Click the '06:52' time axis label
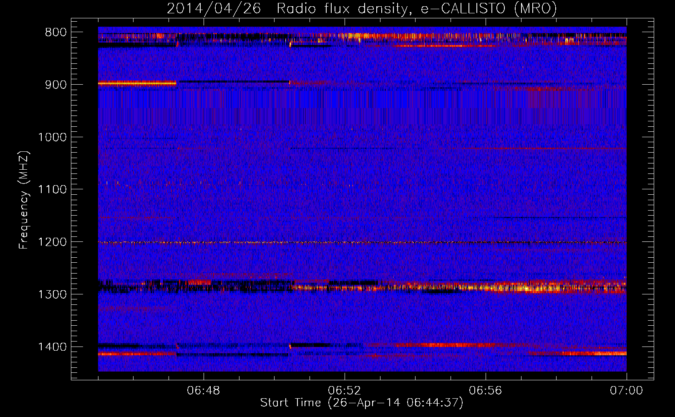Viewport: 675px width, 417px height. 344,391
